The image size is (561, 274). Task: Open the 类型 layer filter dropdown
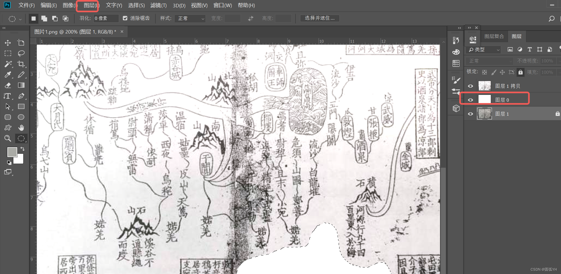484,50
